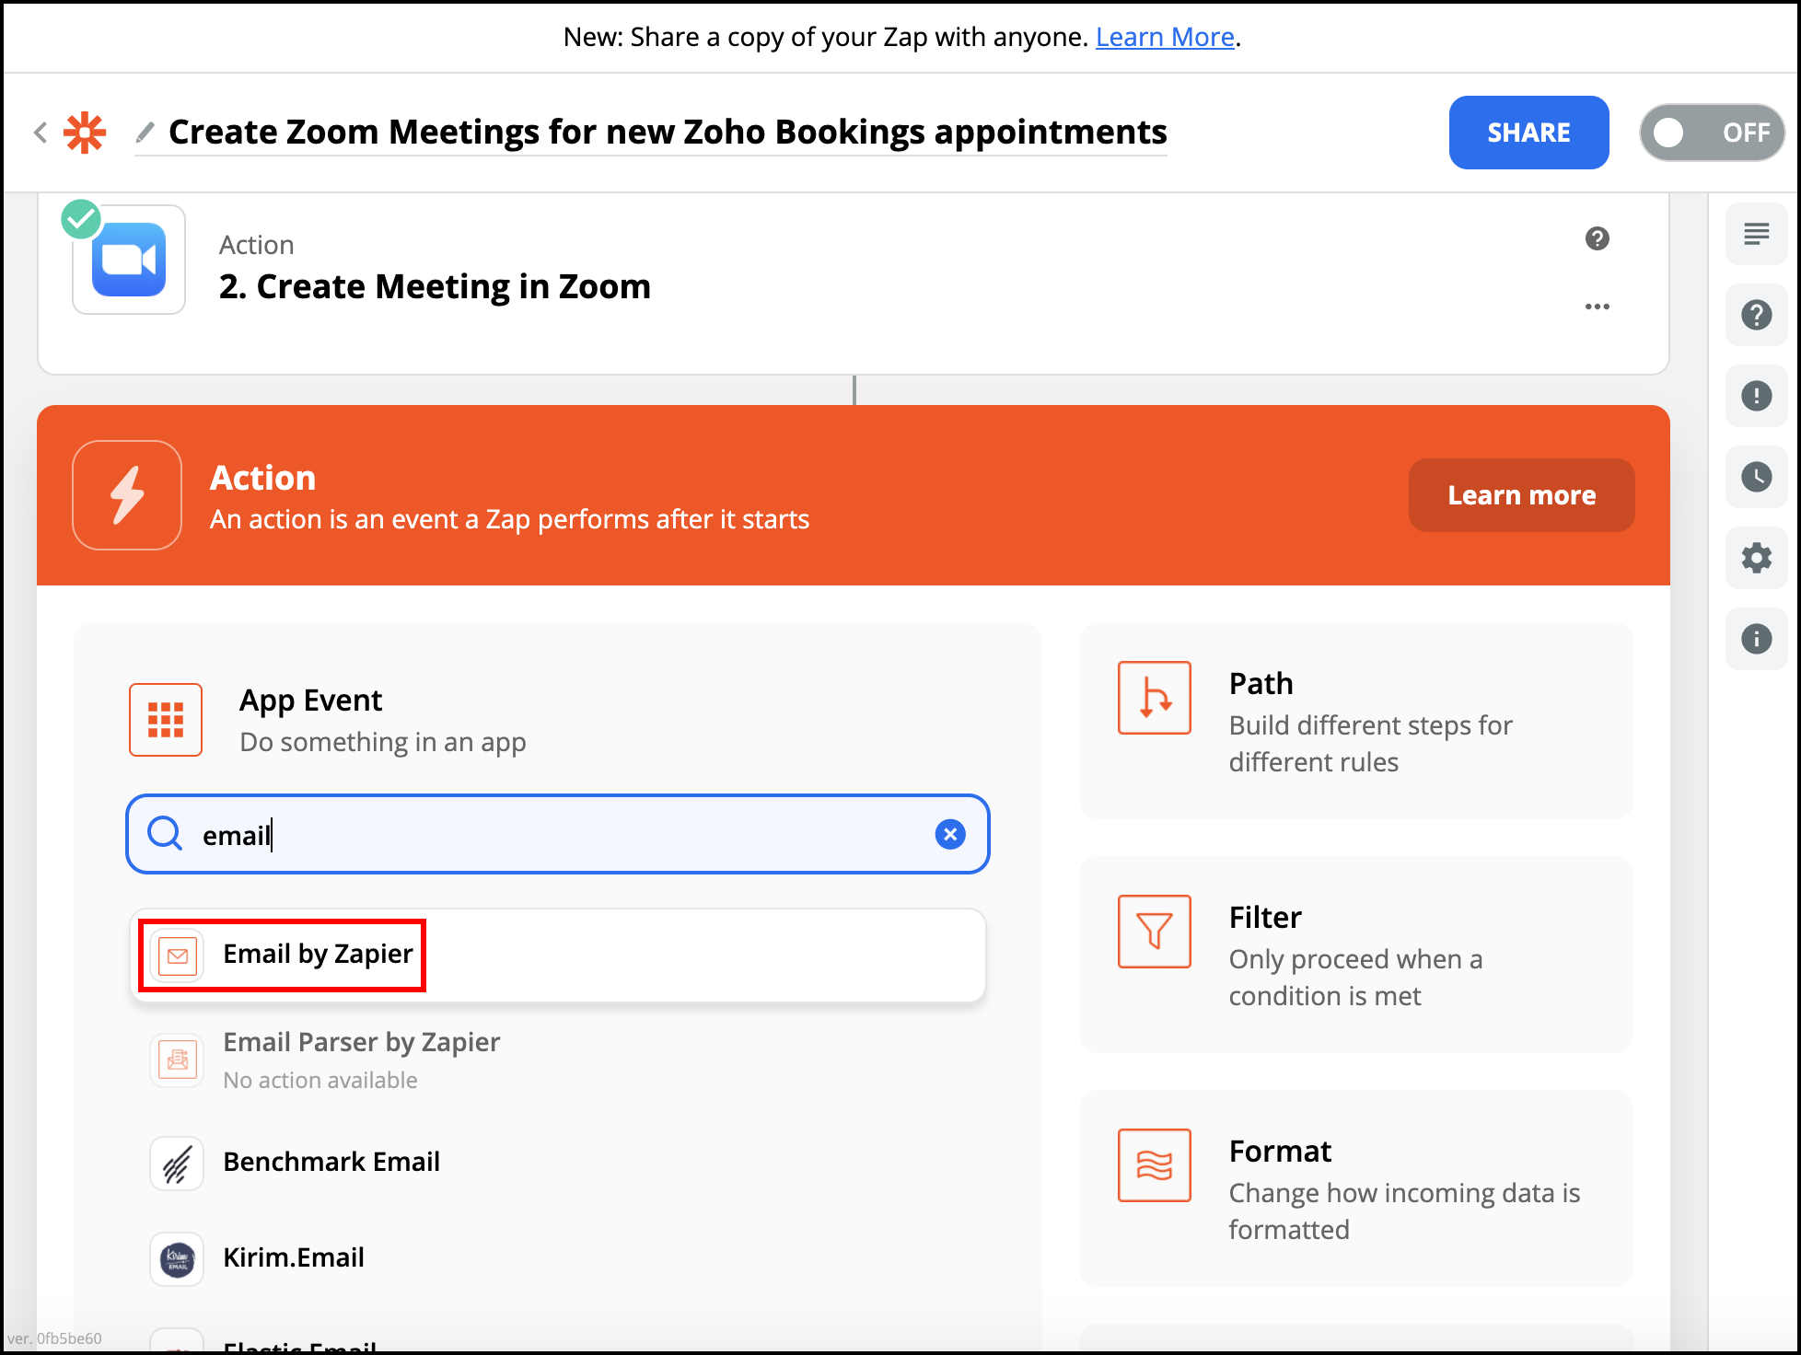The image size is (1801, 1355).
Task: Open the info details sidebar icon
Action: coord(1756,639)
